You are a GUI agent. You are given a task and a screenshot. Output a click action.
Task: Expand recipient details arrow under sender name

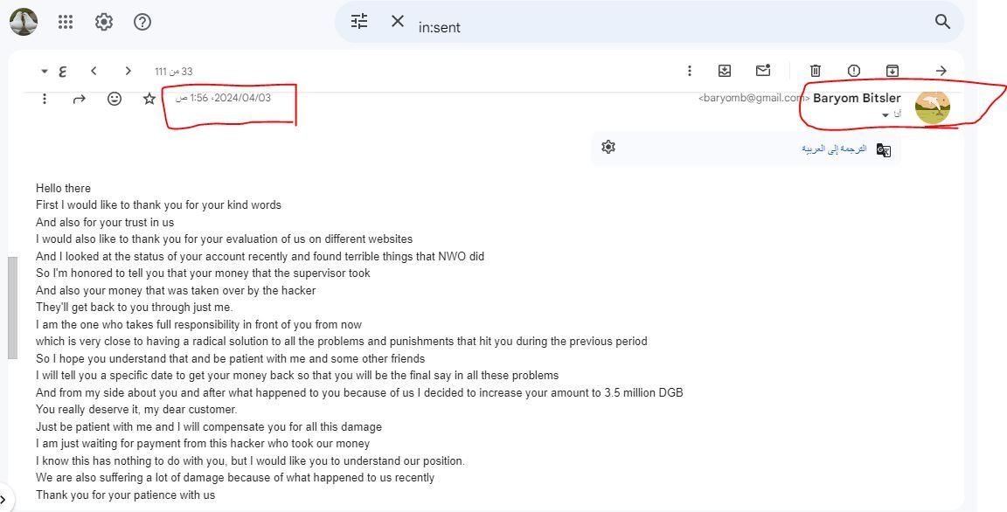pyautogui.click(x=885, y=115)
